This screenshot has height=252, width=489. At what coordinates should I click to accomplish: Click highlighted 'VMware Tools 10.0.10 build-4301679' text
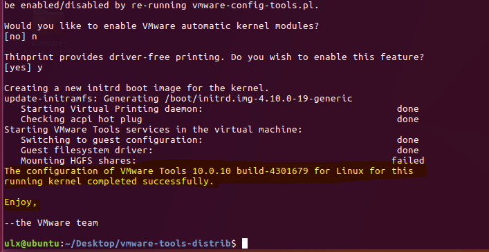214,171
